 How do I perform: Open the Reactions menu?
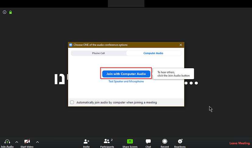tap(180, 143)
